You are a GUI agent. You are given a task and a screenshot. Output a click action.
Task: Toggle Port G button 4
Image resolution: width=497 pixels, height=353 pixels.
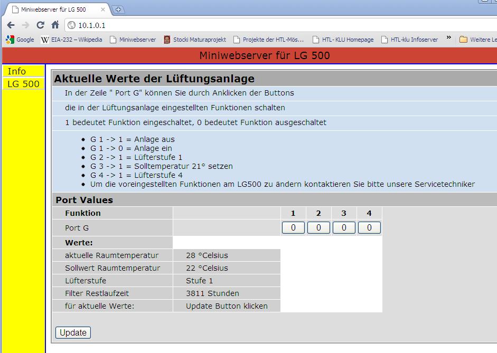[369, 228]
